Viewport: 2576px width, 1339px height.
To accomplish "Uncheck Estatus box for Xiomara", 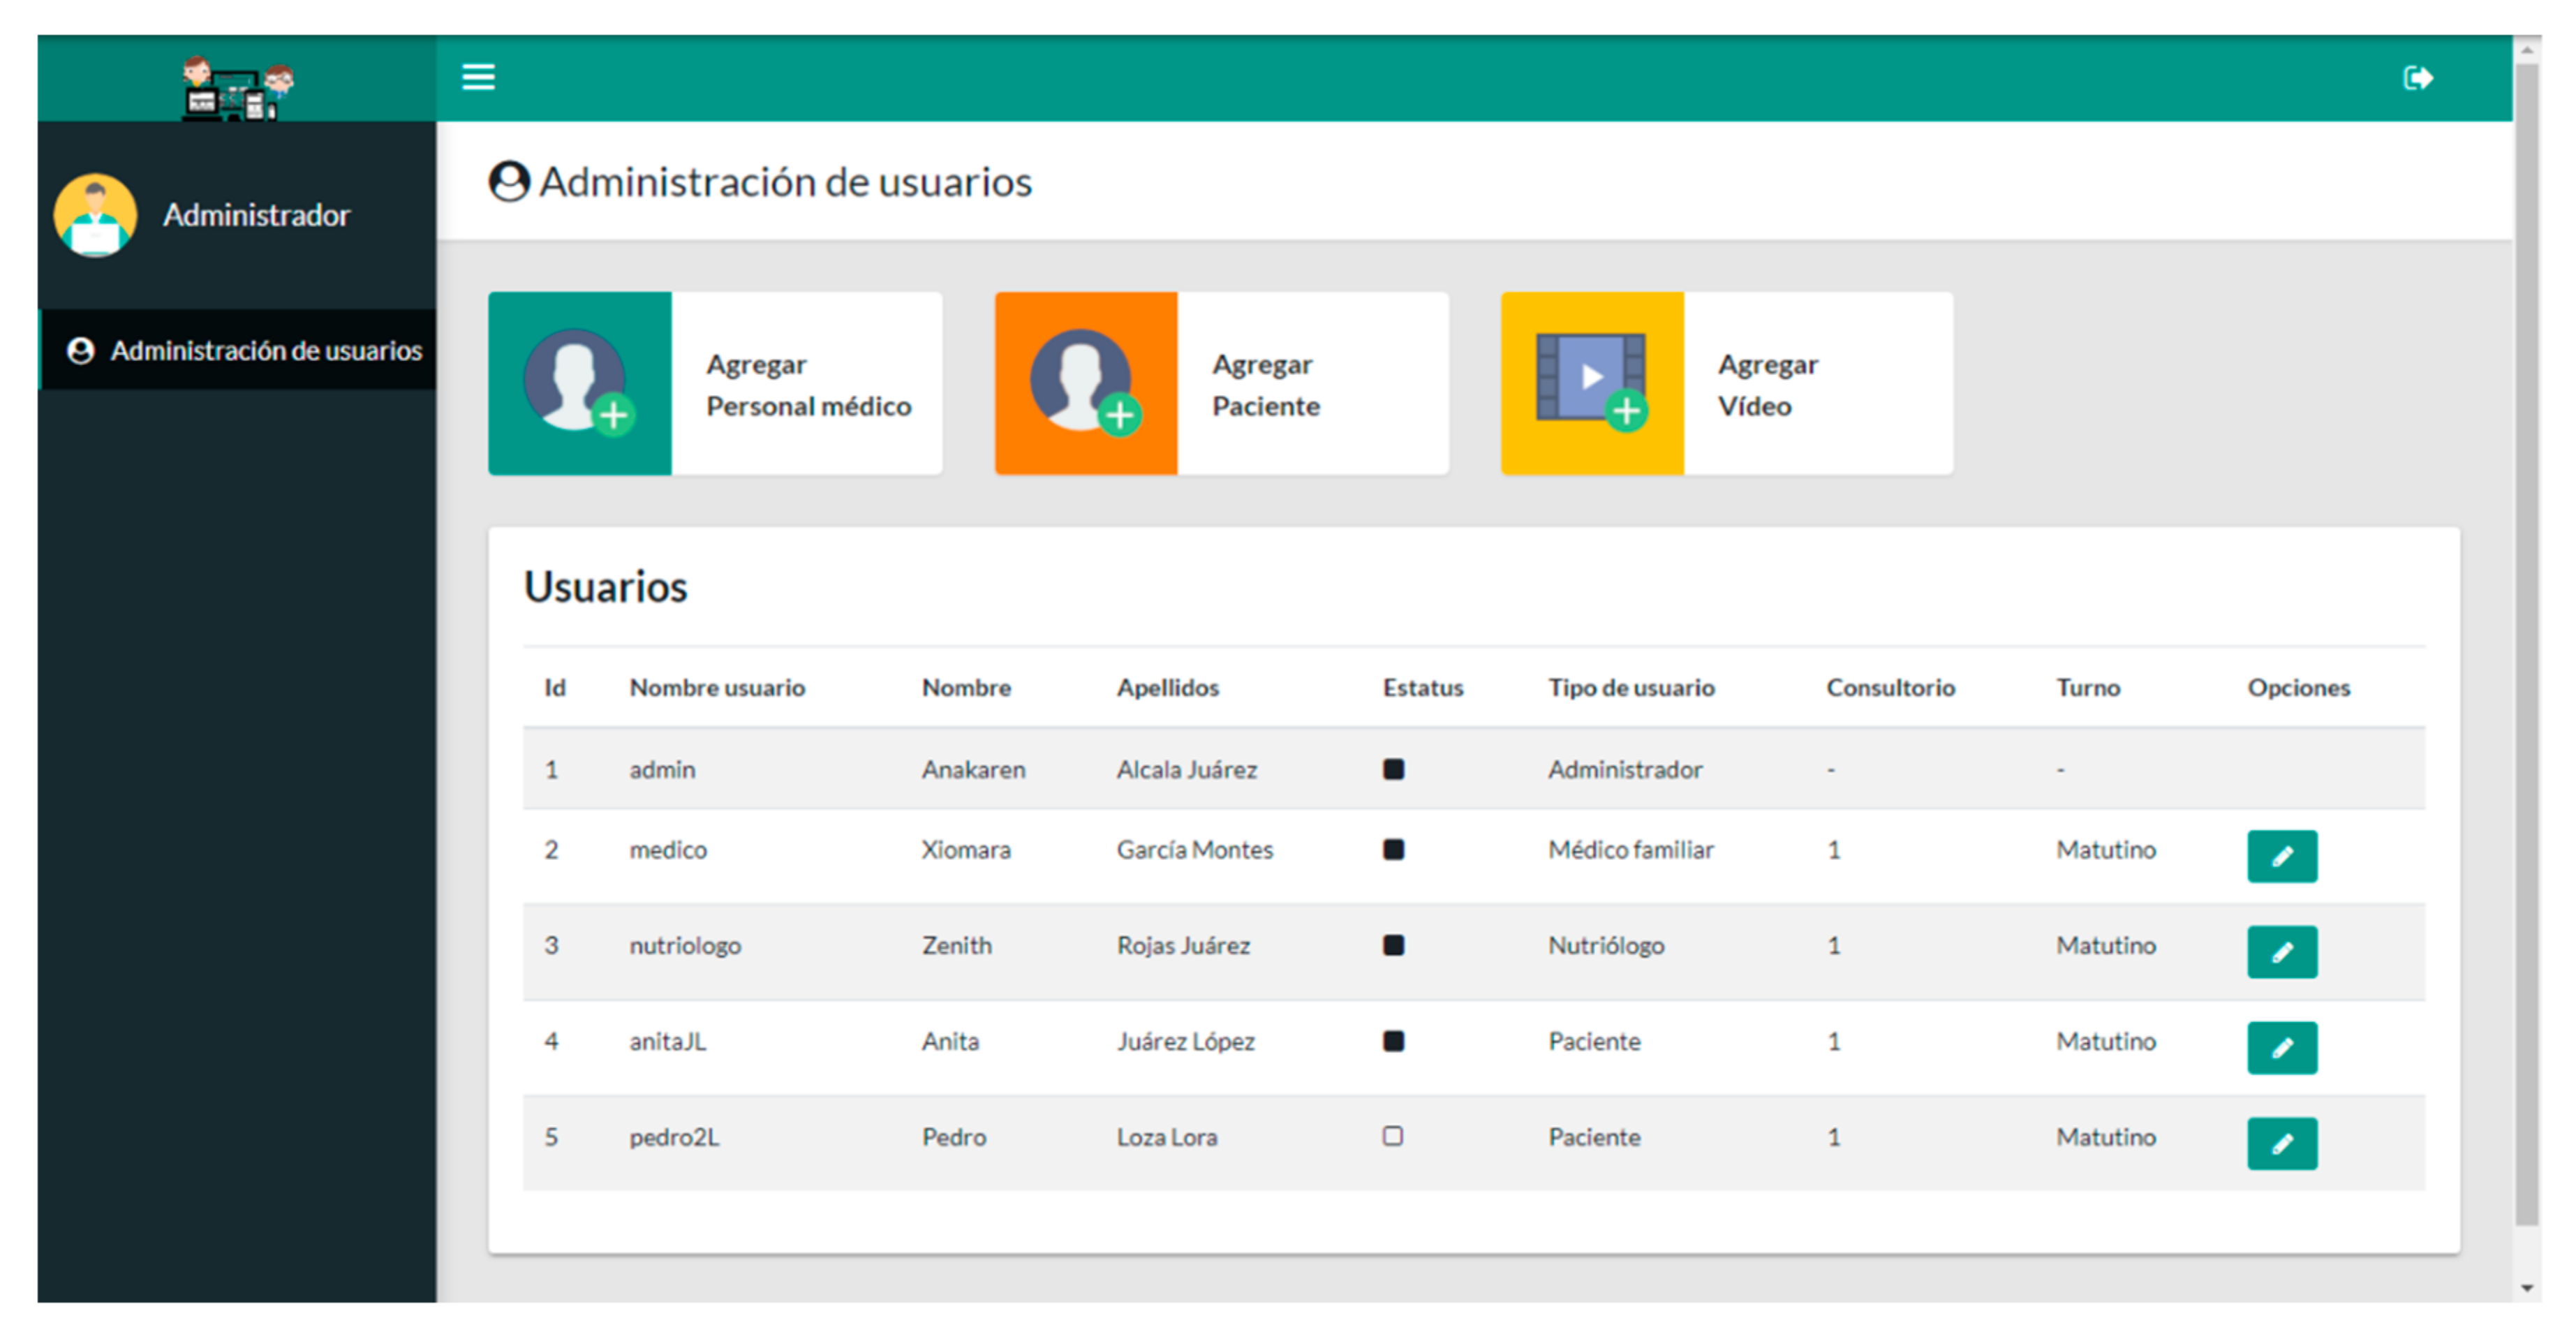I will pos(1393,849).
